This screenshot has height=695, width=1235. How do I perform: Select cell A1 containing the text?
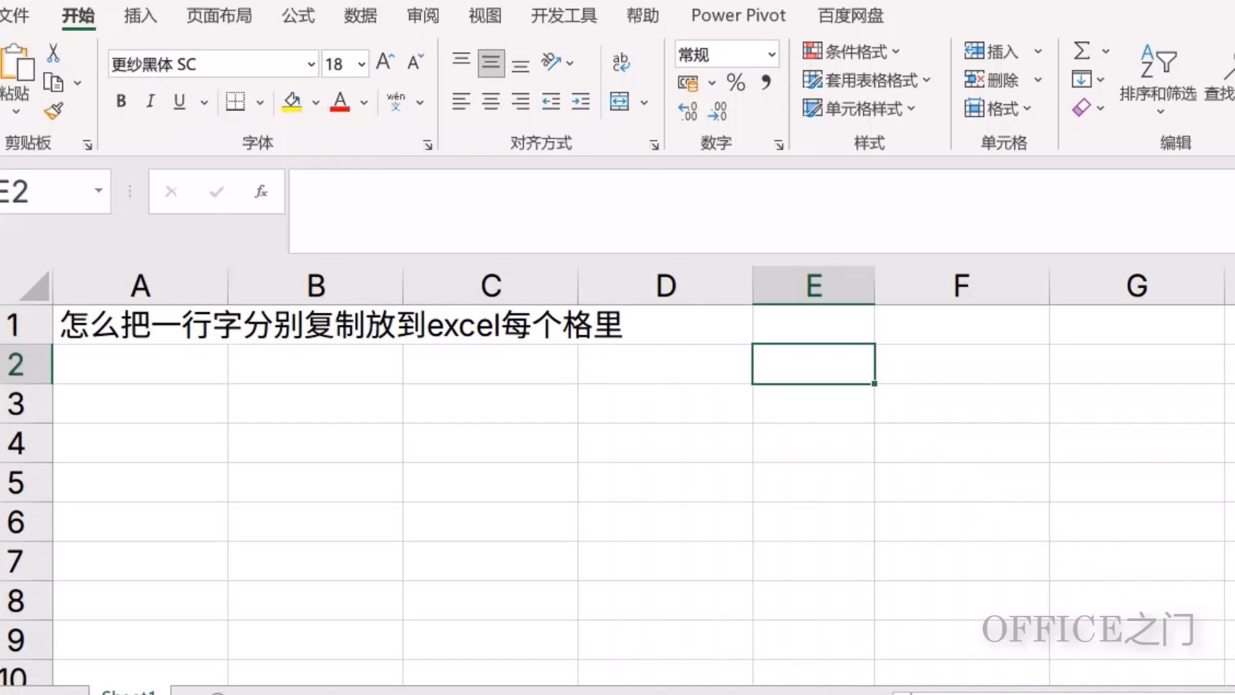pos(140,325)
